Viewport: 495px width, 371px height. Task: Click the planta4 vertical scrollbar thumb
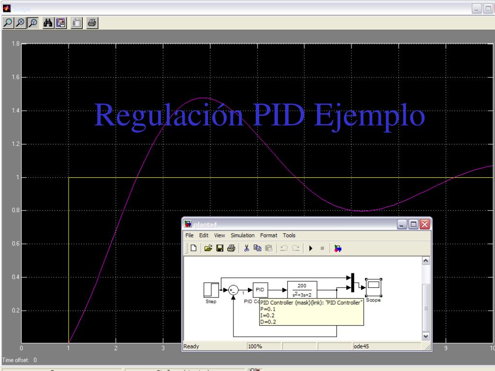coord(425,308)
